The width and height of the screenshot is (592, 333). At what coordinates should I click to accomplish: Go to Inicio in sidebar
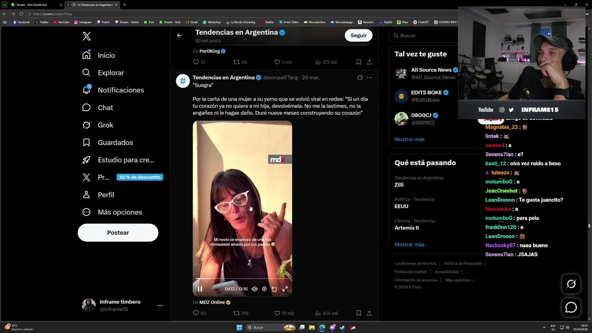coord(99,55)
